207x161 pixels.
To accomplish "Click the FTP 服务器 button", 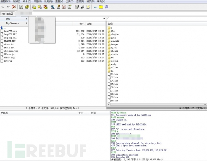I will [7, 14].
